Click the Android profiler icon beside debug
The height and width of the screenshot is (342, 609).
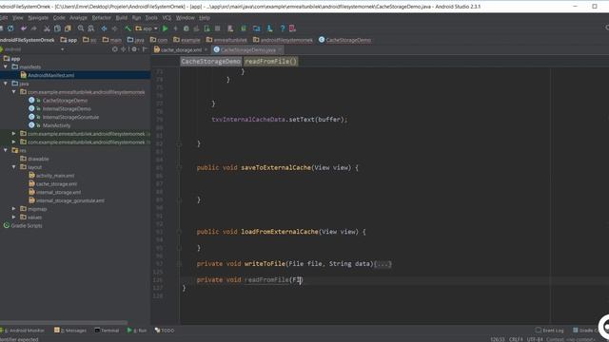(x=197, y=28)
